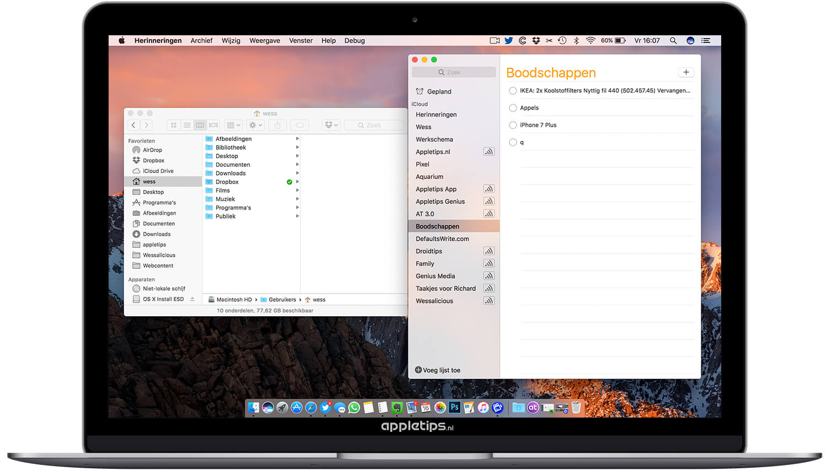Open the Archief menu
Viewport: 827px width, 471px height.
(201, 41)
